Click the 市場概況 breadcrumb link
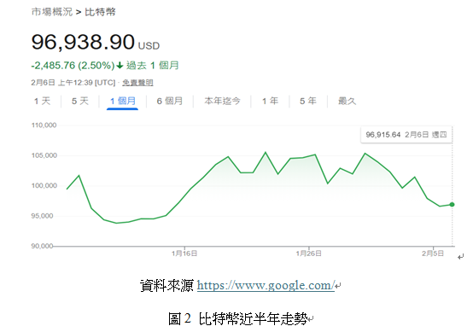Viewport: 473px width, 332px height. (52, 12)
